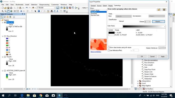Activate the Identify tool
The height and width of the screenshot is (98, 175).
pyautogui.click(x=39, y=11)
